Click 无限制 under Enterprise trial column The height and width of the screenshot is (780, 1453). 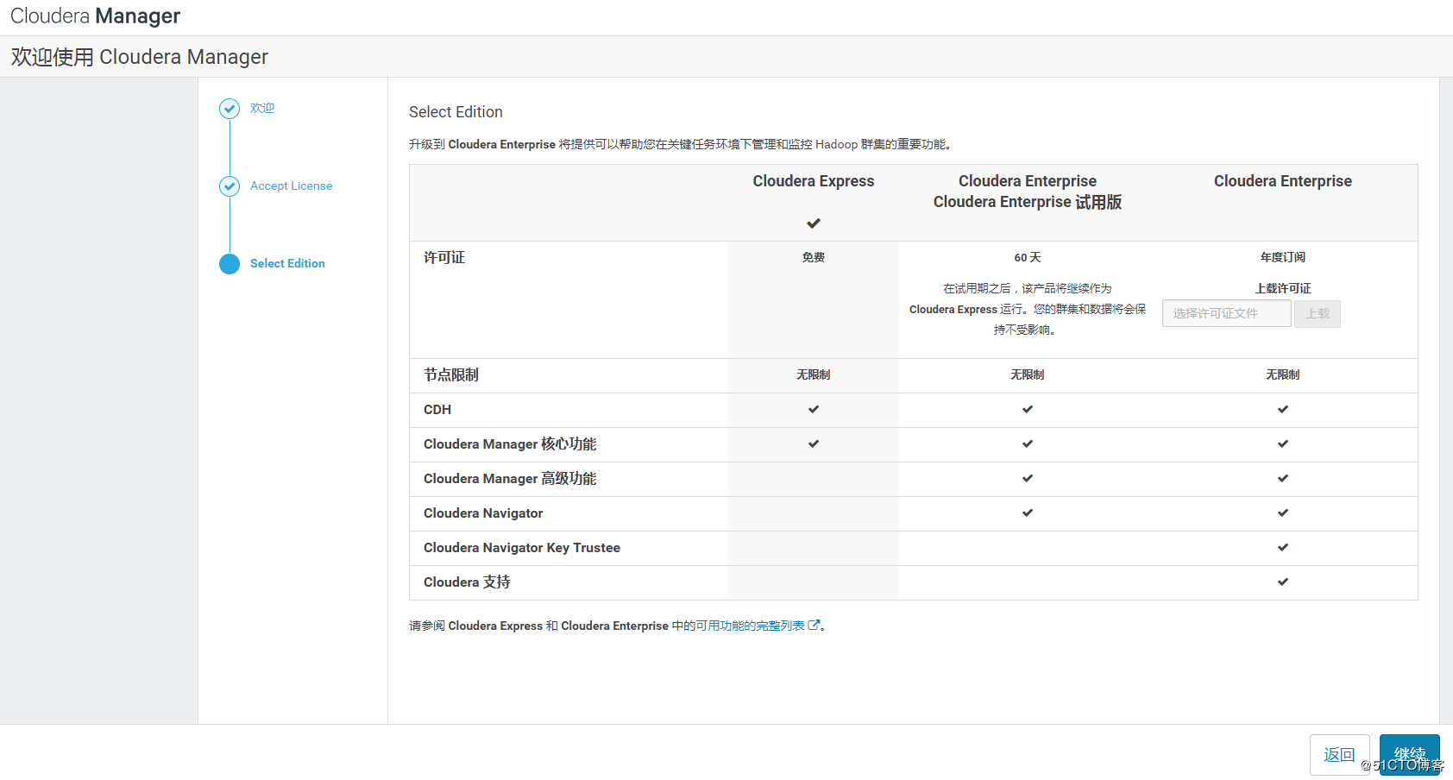(1028, 375)
